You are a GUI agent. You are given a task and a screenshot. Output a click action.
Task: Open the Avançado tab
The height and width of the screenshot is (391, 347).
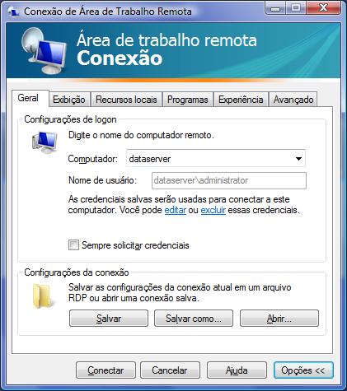click(x=293, y=100)
